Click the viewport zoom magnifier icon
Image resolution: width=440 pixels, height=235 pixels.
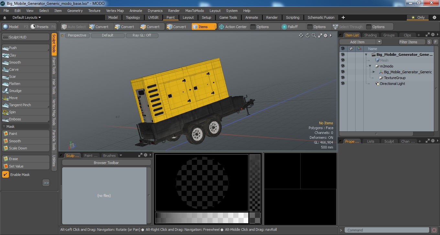(314, 36)
